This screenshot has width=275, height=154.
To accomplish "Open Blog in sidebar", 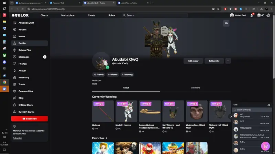I will pos(30,98).
